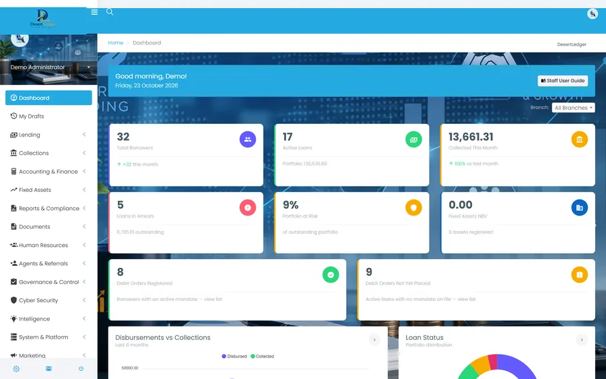Expand the Human Resources chevron
The height and width of the screenshot is (379, 606).
click(x=84, y=245)
